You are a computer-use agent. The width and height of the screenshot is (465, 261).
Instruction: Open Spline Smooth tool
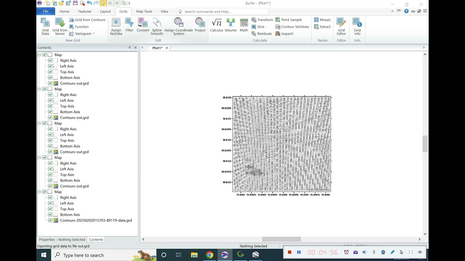click(x=157, y=26)
